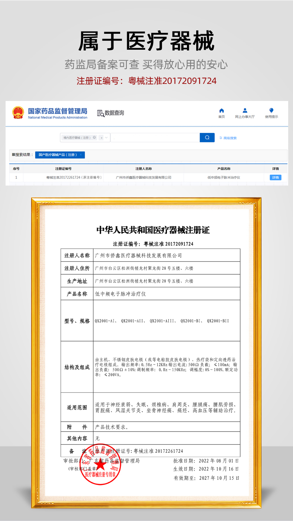Click the 详情 column header

(x=275, y=168)
